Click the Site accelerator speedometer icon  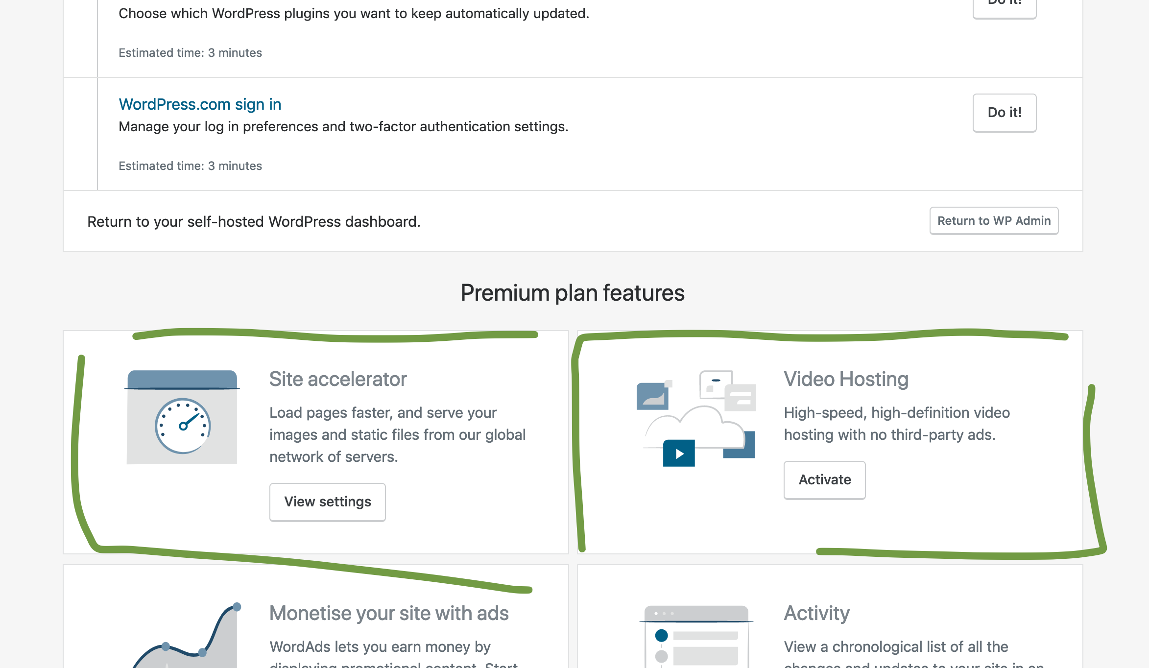tap(182, 426)
